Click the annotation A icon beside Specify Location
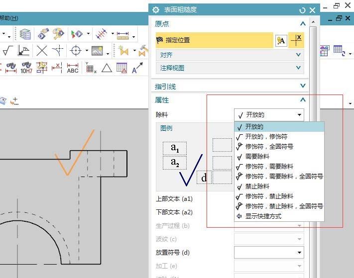354x278 pixels. click(281, 41)
